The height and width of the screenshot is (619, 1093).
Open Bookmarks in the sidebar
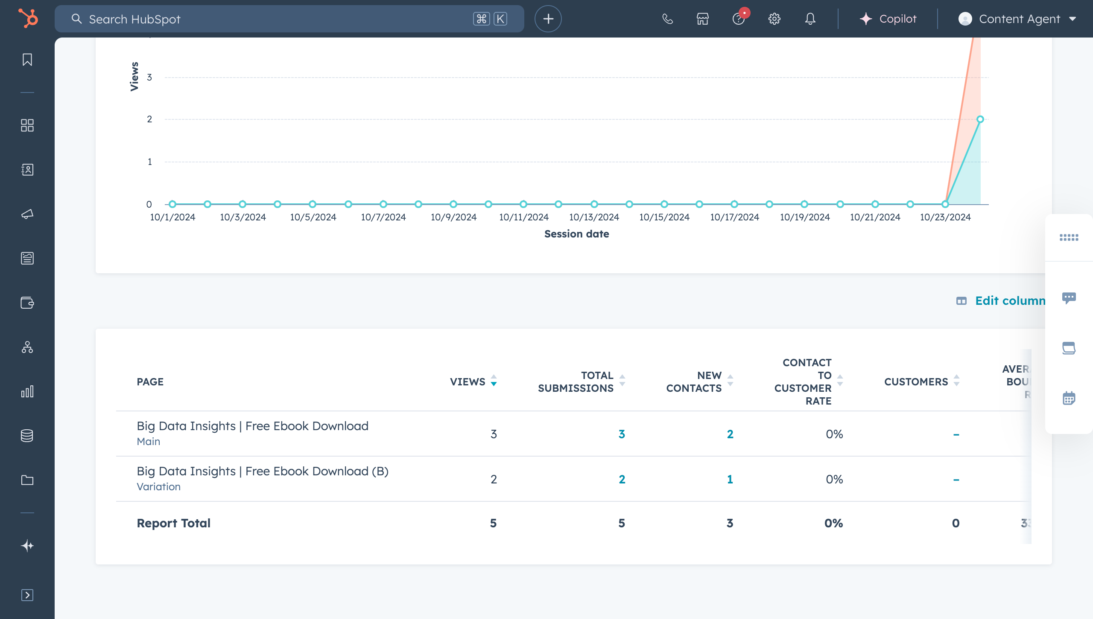(x=27, y=60)
